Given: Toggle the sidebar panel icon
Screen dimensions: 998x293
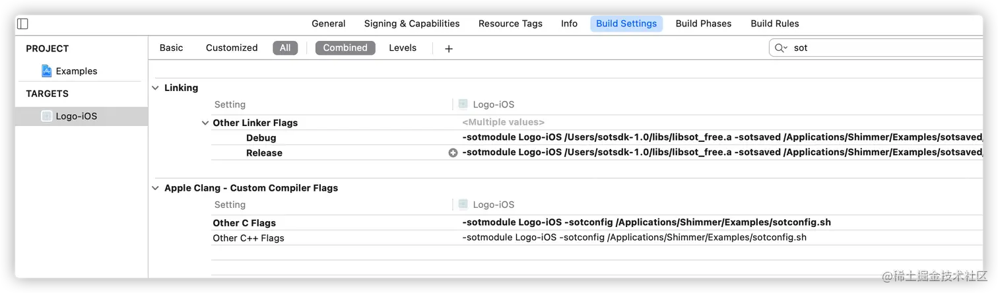Looking at the screenshot, I should pyautogui.click(x=22, y=24).
